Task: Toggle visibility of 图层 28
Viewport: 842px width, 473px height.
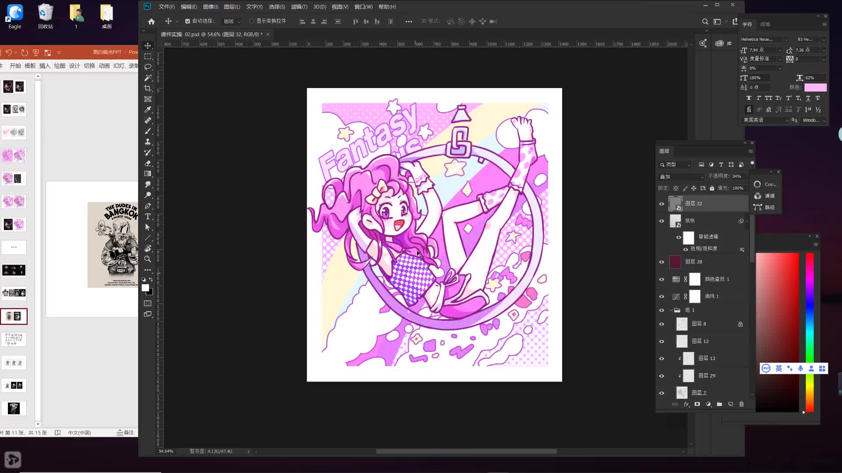Action: (x=662, y=262)
